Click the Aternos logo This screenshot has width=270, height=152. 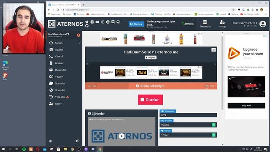pyautogui.click(x=65, y=24)
